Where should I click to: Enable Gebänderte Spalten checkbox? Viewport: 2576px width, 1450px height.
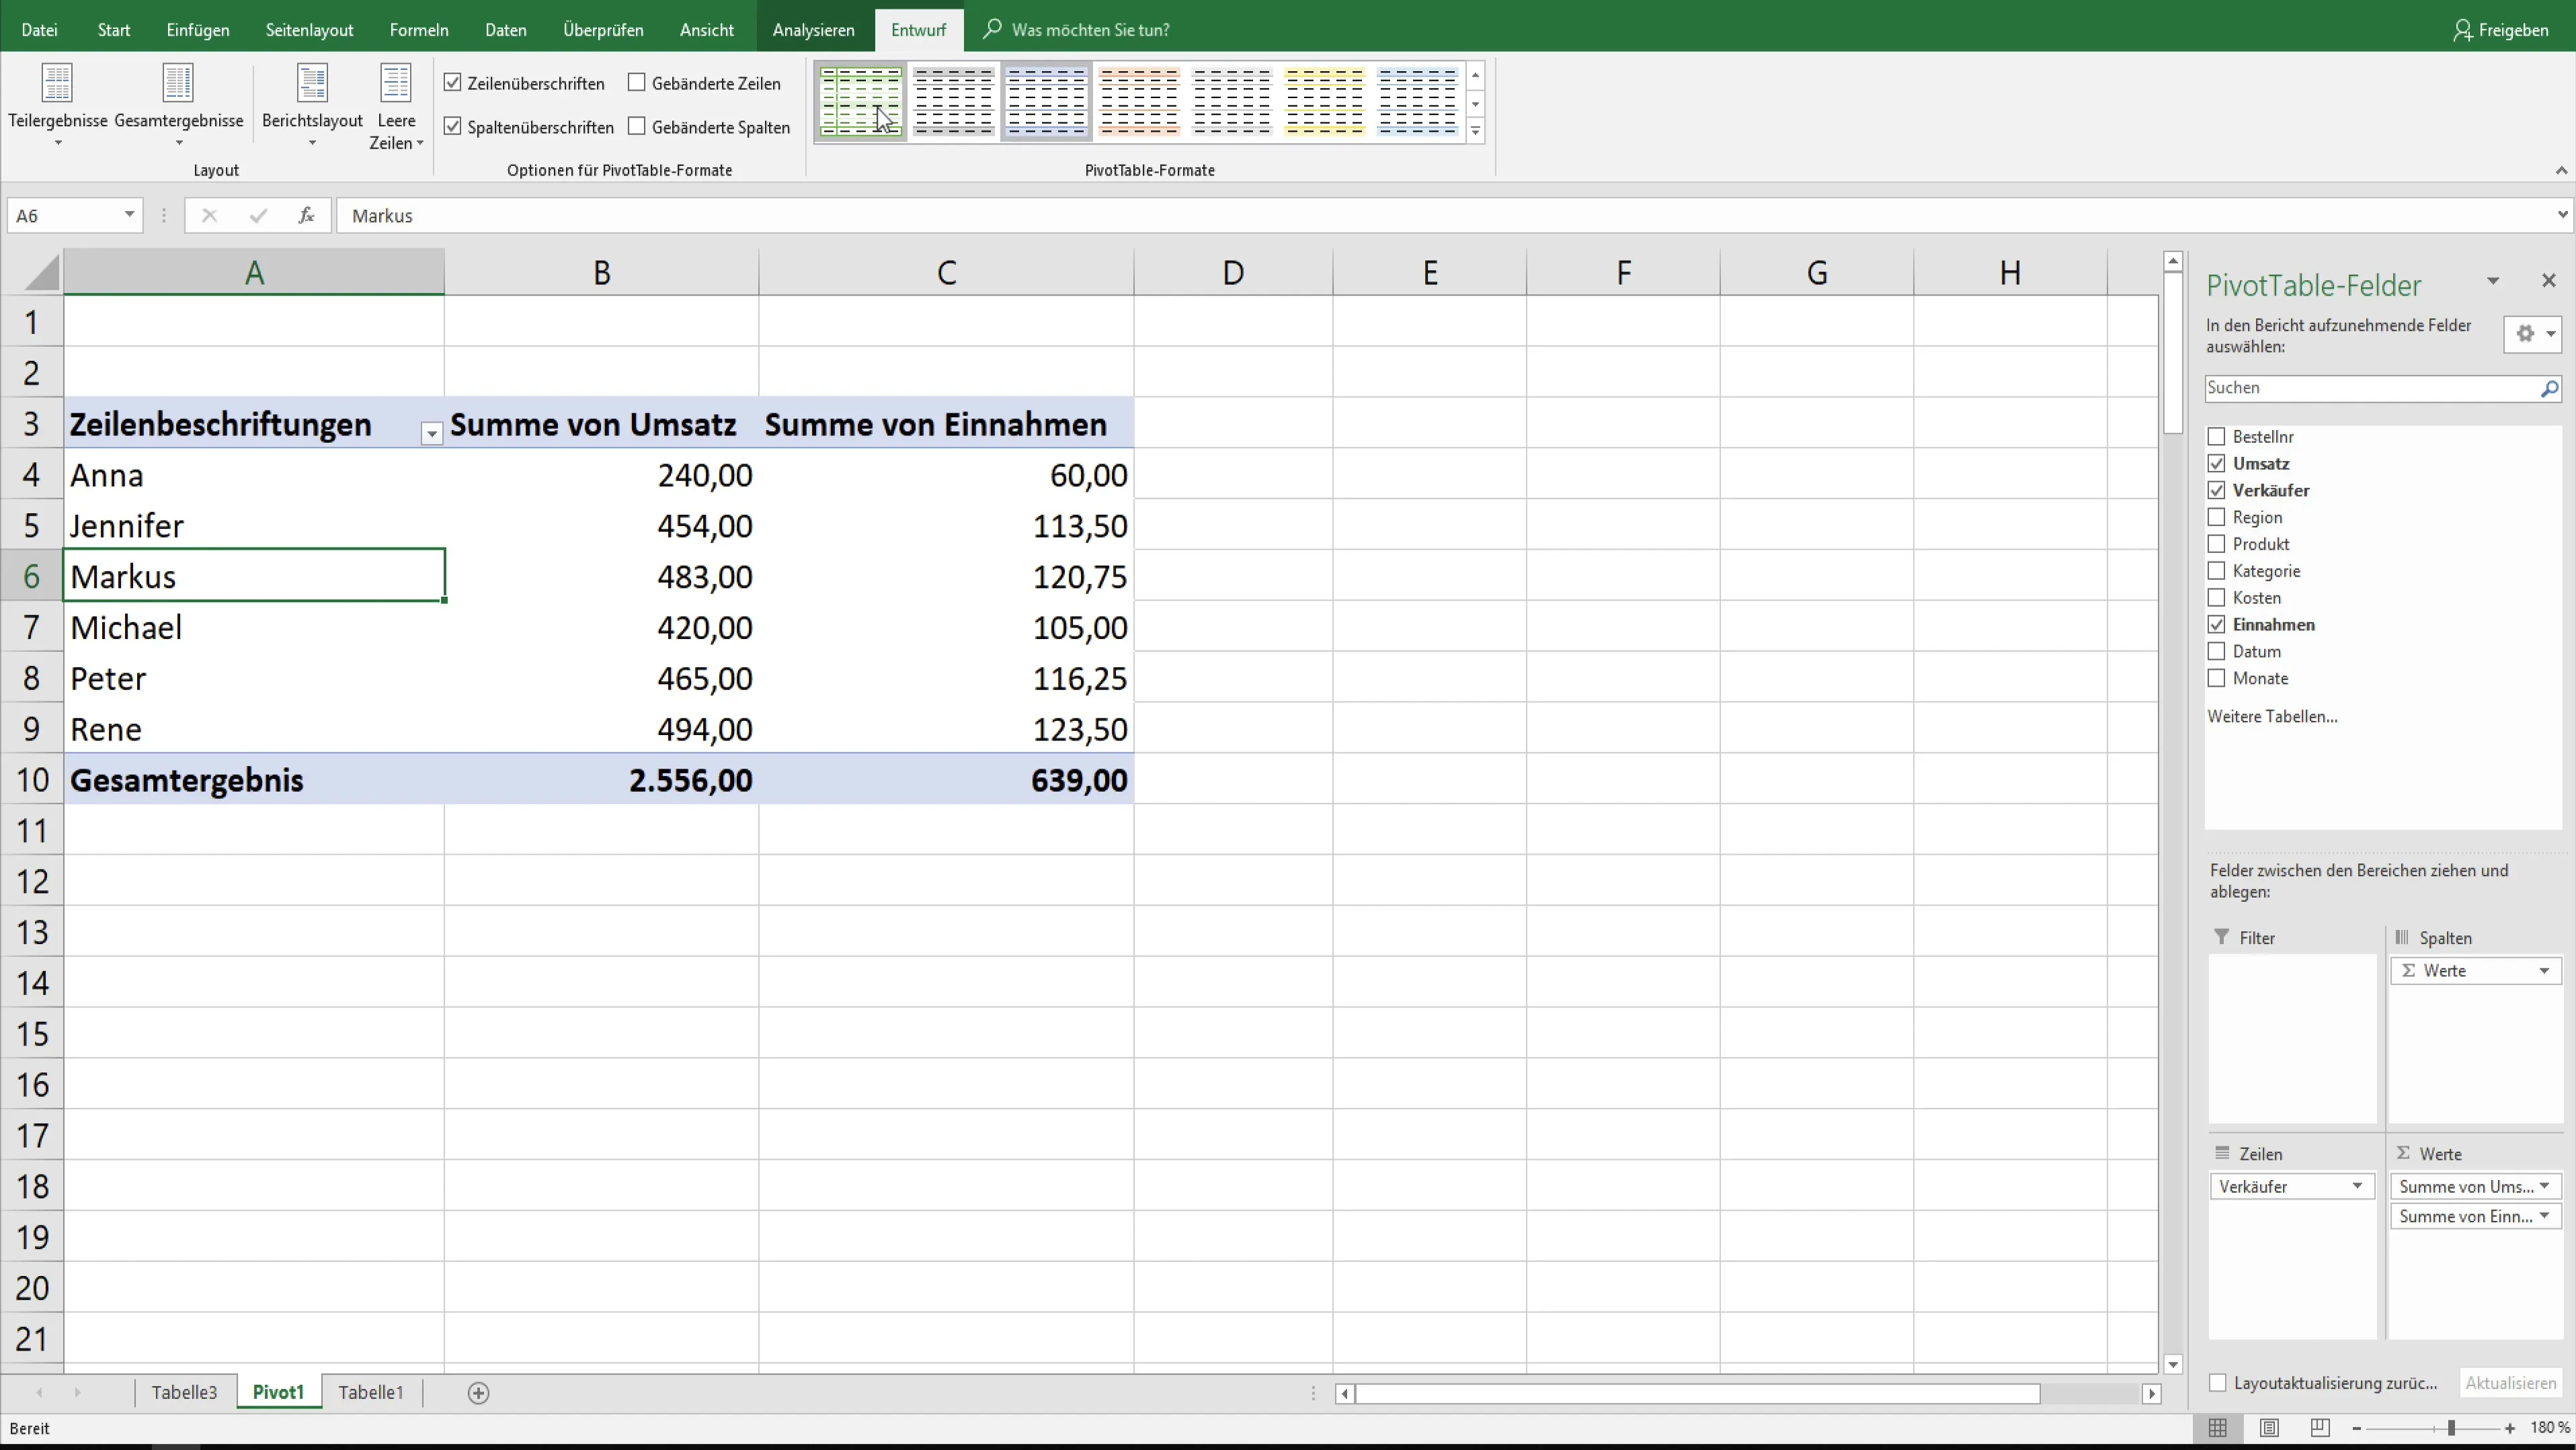(x=637, y=126)
